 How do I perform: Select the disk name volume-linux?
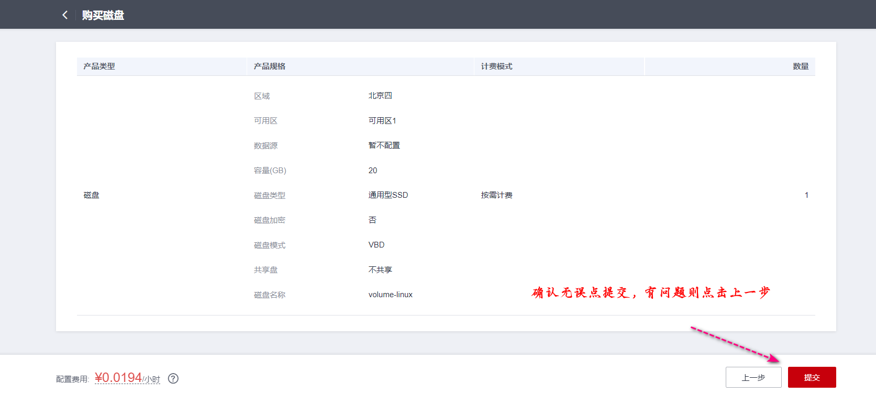pos(391,295)
